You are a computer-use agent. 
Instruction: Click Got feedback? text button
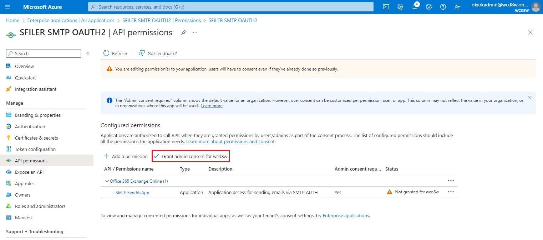click(162, 53)
